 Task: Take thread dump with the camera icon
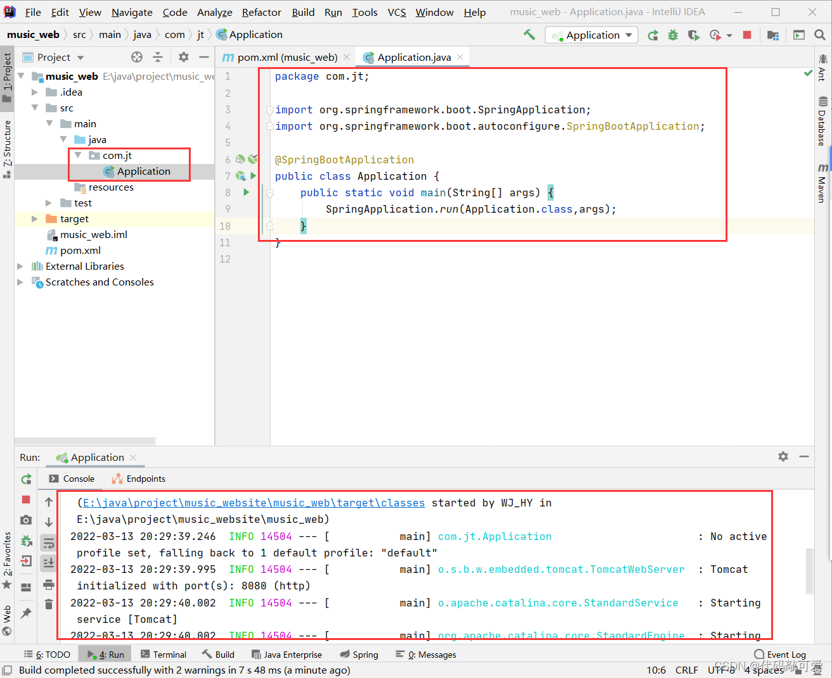26,520
